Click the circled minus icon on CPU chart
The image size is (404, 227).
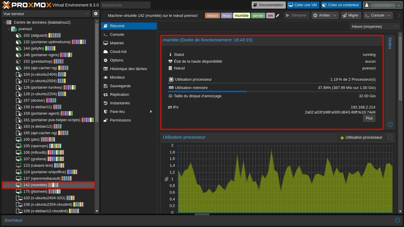tap(390, 137)
